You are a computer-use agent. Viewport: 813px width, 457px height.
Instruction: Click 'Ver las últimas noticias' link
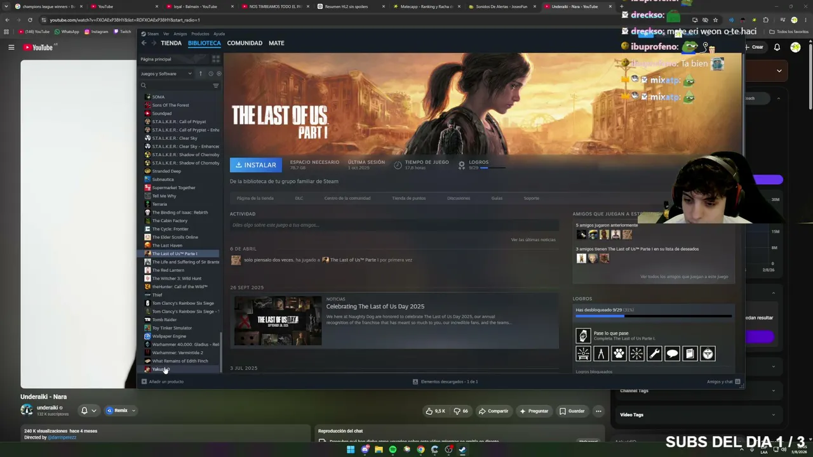534,239
